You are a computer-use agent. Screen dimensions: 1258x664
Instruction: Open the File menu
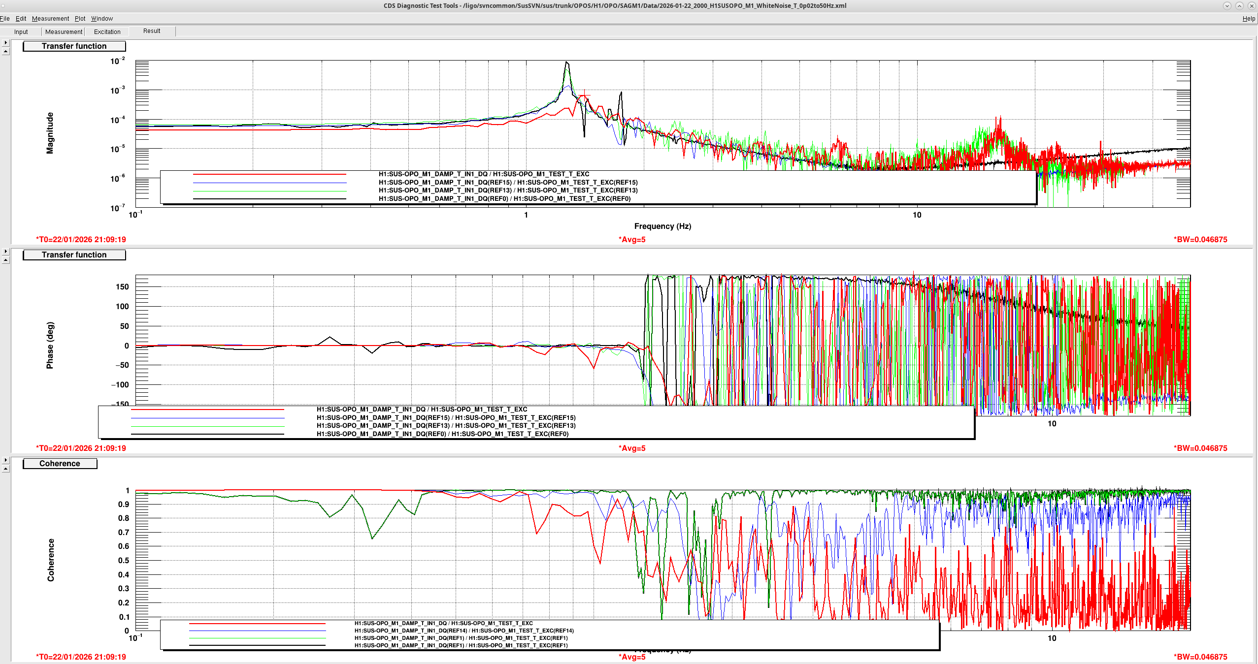5,19
